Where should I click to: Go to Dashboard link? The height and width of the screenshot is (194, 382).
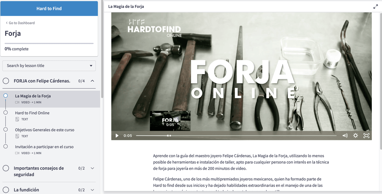pos(20,23)
